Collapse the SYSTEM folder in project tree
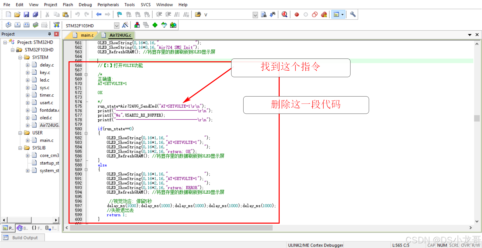This screenshot has height=248, width=482. [x=20, y=57]
